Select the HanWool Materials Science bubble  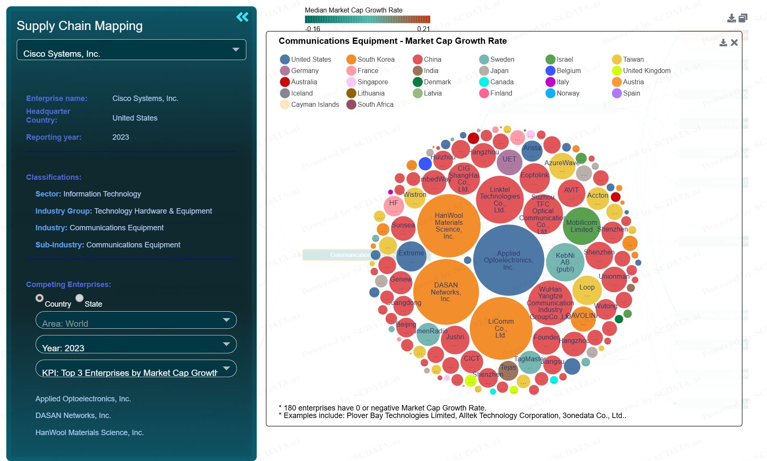coord(449,226)
